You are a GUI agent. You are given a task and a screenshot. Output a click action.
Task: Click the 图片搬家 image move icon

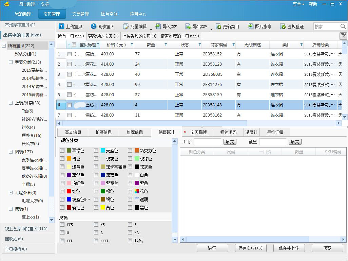251,27
